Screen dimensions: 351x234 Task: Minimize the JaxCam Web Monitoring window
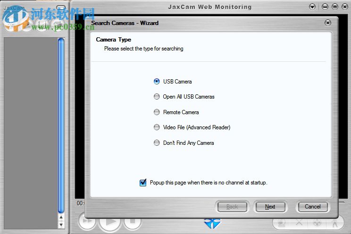(x=325, y=7)
